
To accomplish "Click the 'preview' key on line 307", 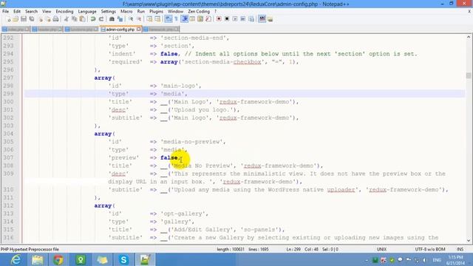I will tap(123, 157).
